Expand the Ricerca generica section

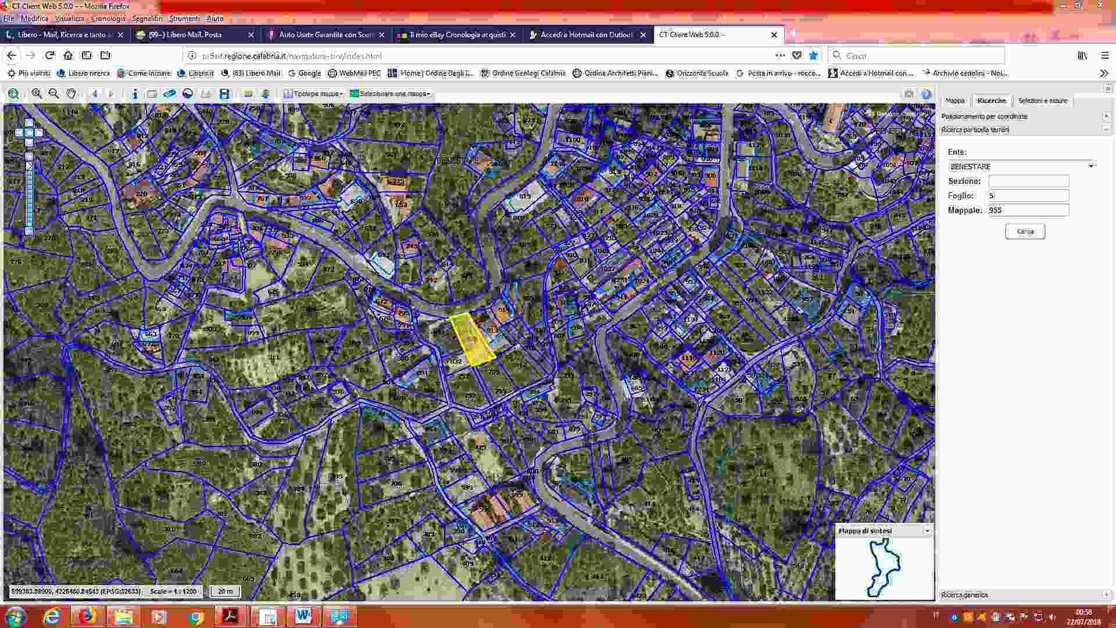coord(1106,595)
